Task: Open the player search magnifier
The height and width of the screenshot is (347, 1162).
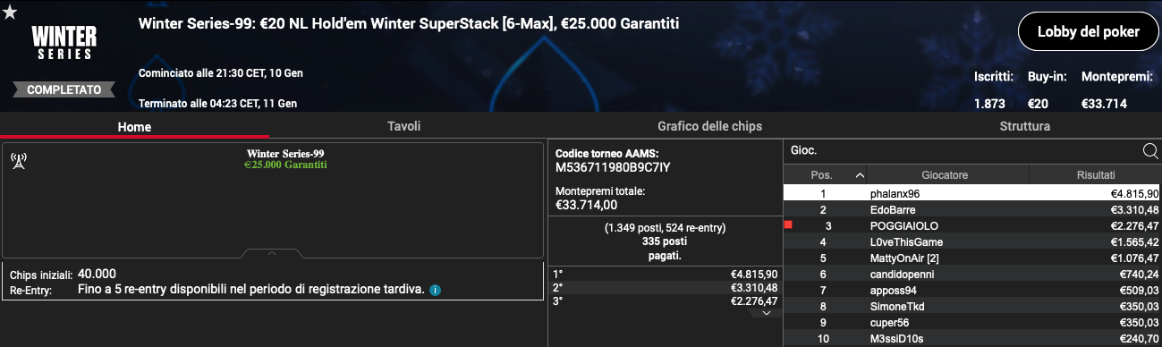Action: click(x=1150, y=151)
